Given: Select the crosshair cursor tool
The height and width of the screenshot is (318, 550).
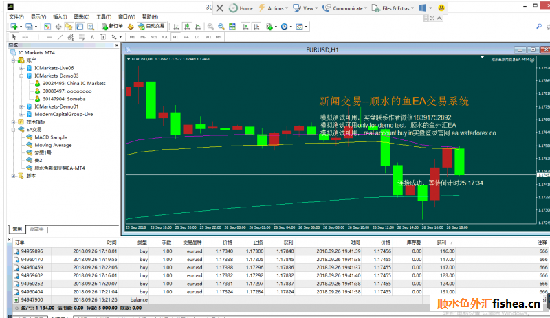Looking at the screenshot, I should click(25, 36).
